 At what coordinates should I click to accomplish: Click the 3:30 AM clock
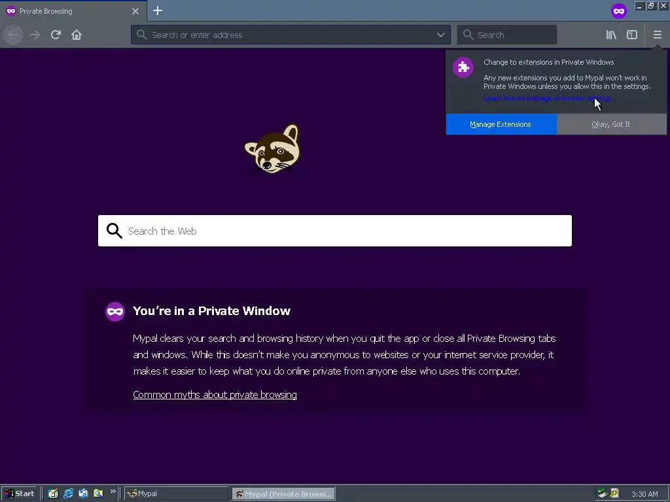coord(644,494)
